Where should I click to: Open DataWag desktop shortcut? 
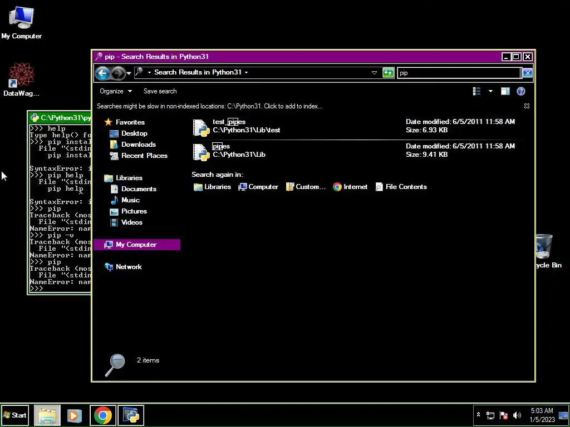pyautogui.click(x=21, y=80)
